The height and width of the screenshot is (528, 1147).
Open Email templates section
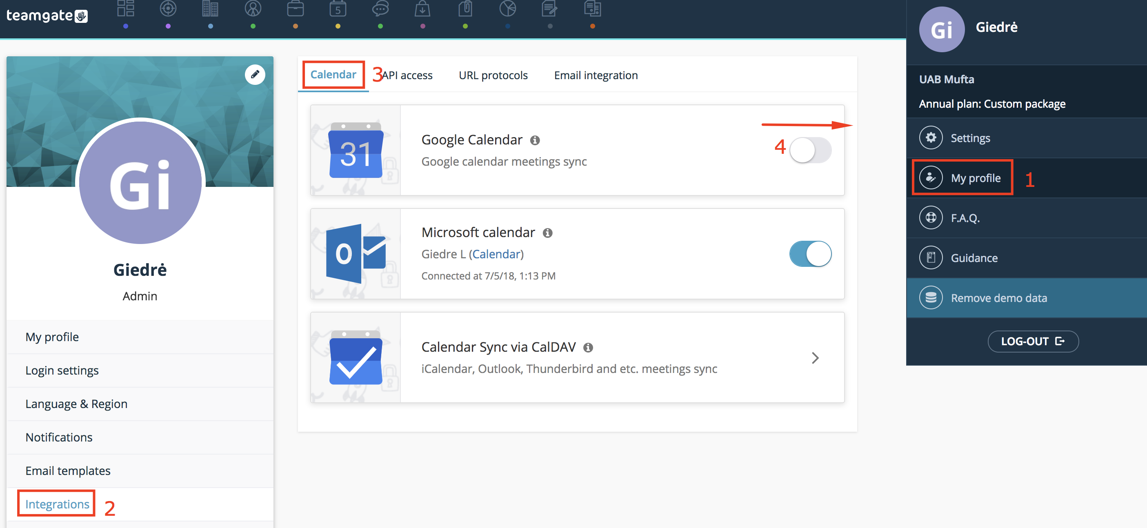coord(140,470)
